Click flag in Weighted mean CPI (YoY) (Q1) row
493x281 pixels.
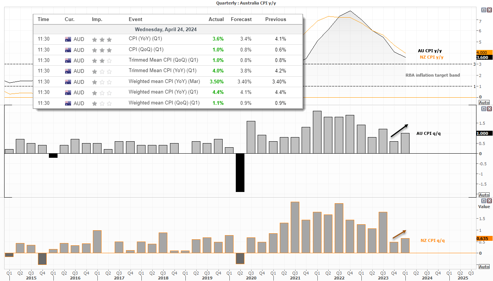tap(68, 92)
